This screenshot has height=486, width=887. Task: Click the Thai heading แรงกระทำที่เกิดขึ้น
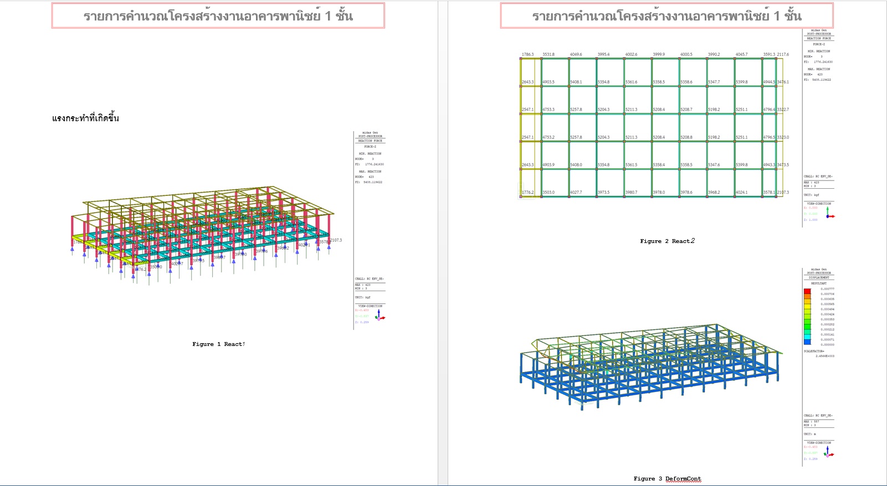(85, 118)
